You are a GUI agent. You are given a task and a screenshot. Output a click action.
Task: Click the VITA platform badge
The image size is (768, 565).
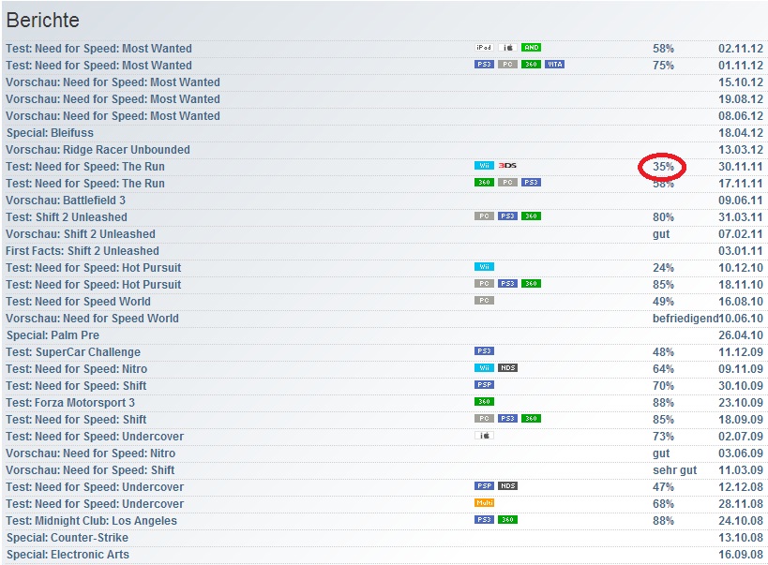tap(554, 65)
